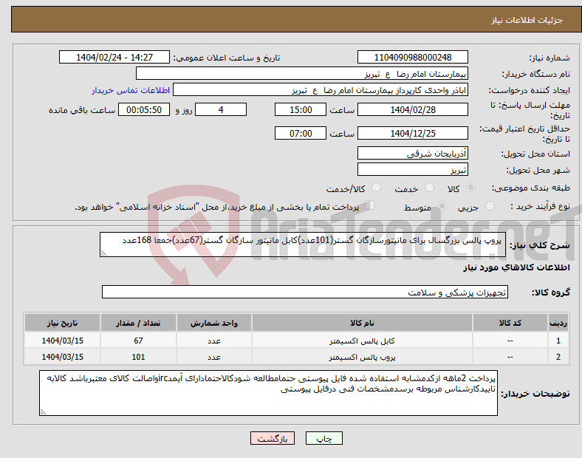Select the خدمت radio button

429,188
